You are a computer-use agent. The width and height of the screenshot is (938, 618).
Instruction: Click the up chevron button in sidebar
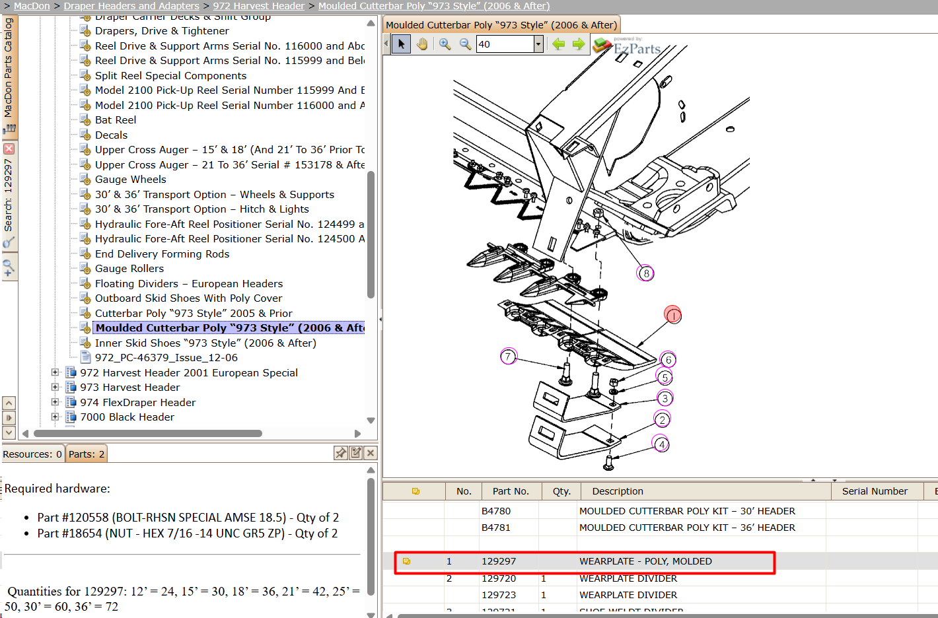click(9, 403)
